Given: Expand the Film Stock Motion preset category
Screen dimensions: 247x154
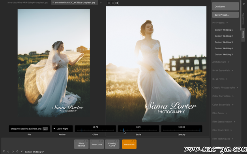Looking at the screenshot, I should coord(224,122).
